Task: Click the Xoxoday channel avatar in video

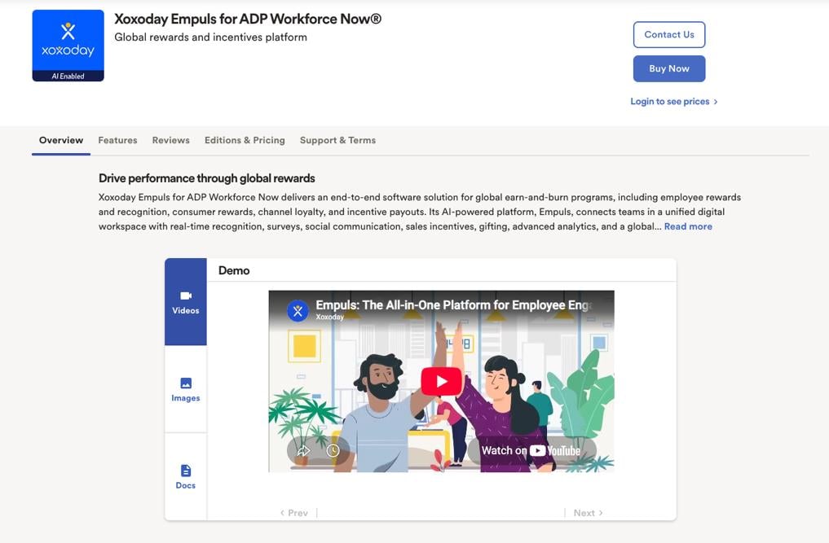Action: 298,311
